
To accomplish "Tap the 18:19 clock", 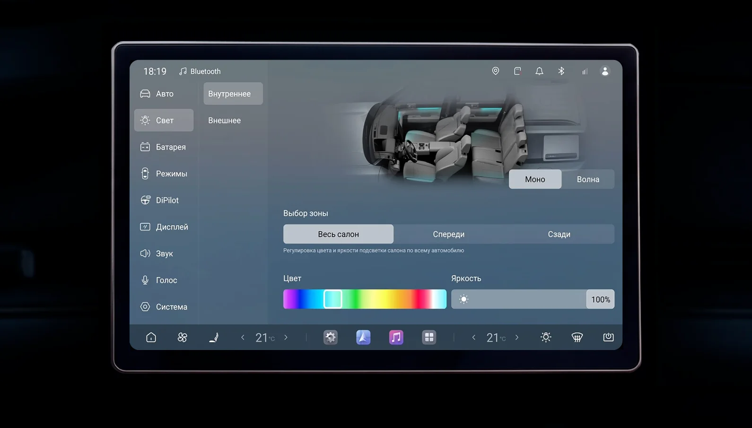I will 155,71.
